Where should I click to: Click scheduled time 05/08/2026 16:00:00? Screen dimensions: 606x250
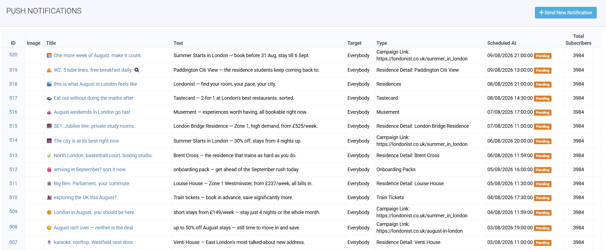click(x=510, y=170)
